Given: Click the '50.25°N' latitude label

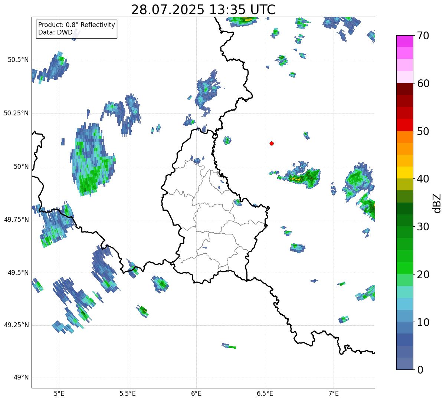Looking at the screenshot, I should point(16,113).
